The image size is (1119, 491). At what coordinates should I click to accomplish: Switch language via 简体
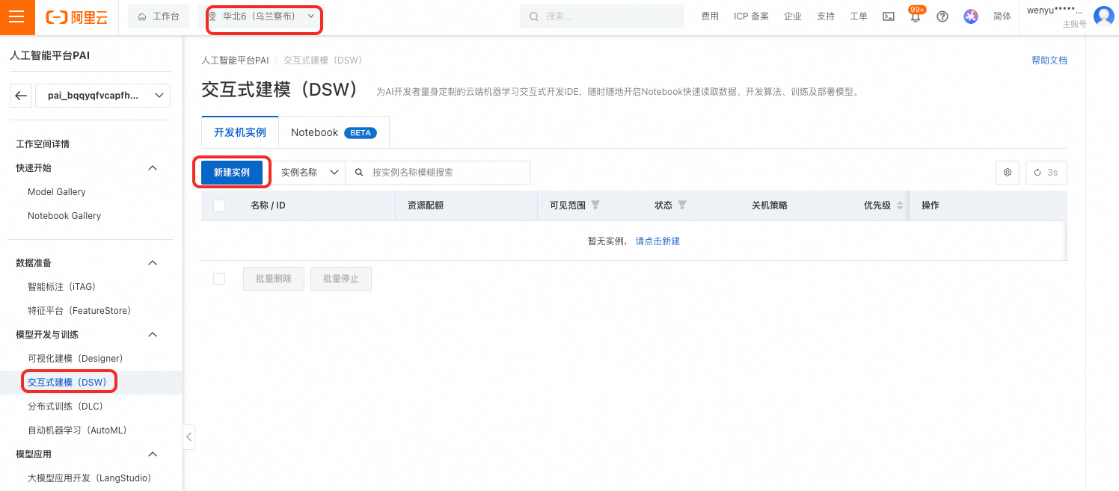(1002, 16)
